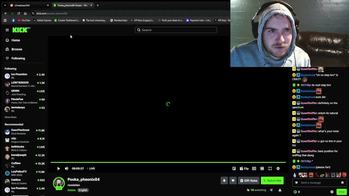Viewport: 349px width, 196px height.
Task: Play the paused live stream
Action: 59,169
